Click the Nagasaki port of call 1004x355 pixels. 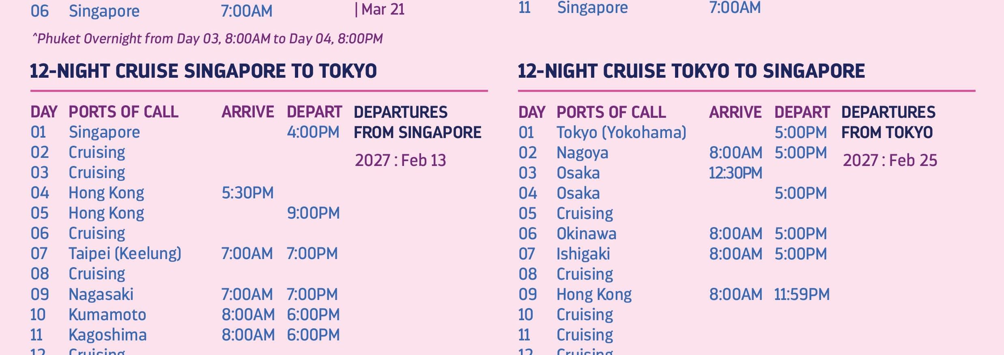pyautogui.click(x=101, y=295)
